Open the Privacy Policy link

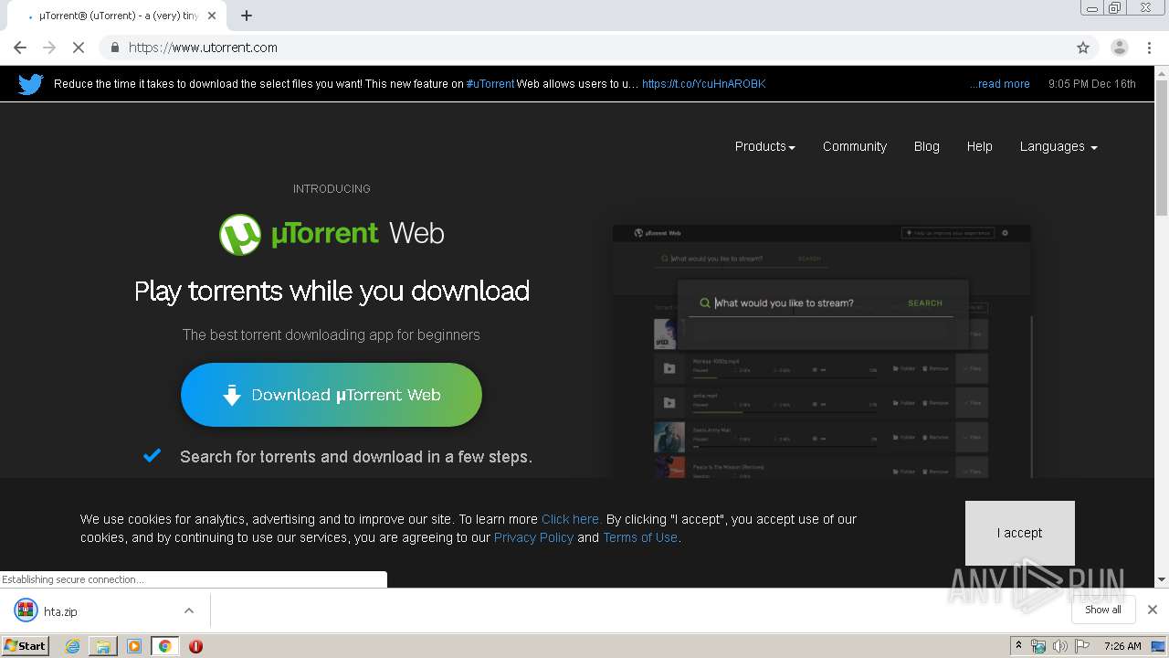(533, 537)
